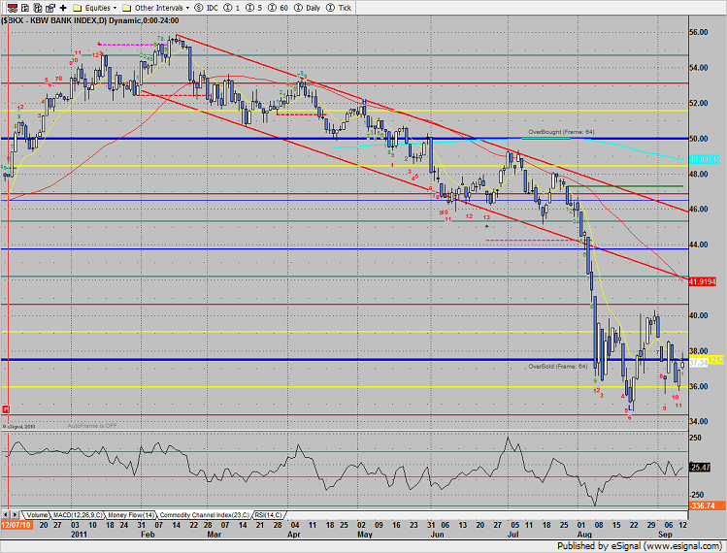Open the Other Intervals dropdown
This screenshot has height=553, width=727.
187,8
